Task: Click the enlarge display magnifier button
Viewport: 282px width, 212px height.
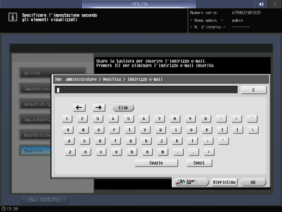Action: coord(191,182)
